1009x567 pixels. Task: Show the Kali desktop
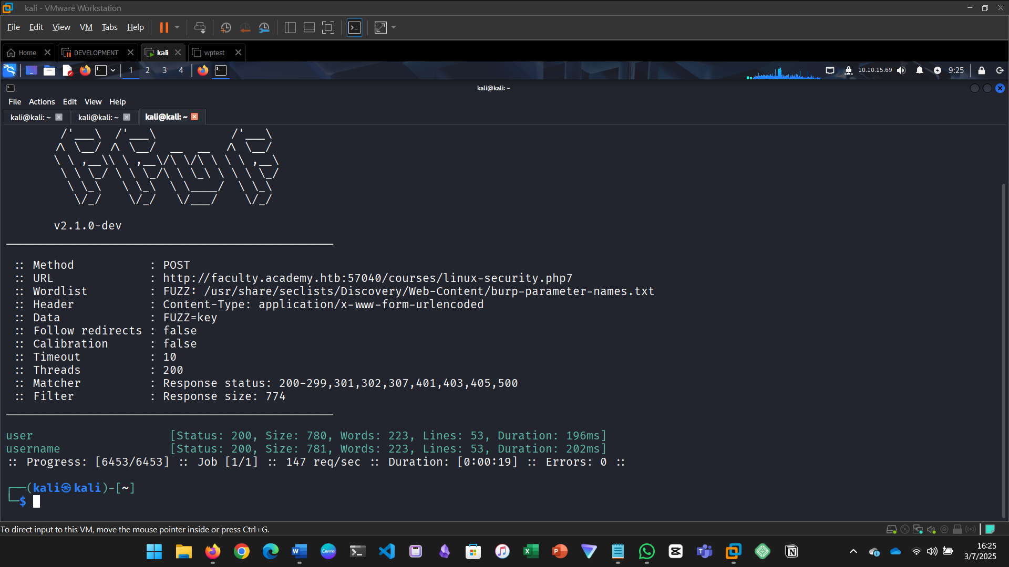coord(32,70)
